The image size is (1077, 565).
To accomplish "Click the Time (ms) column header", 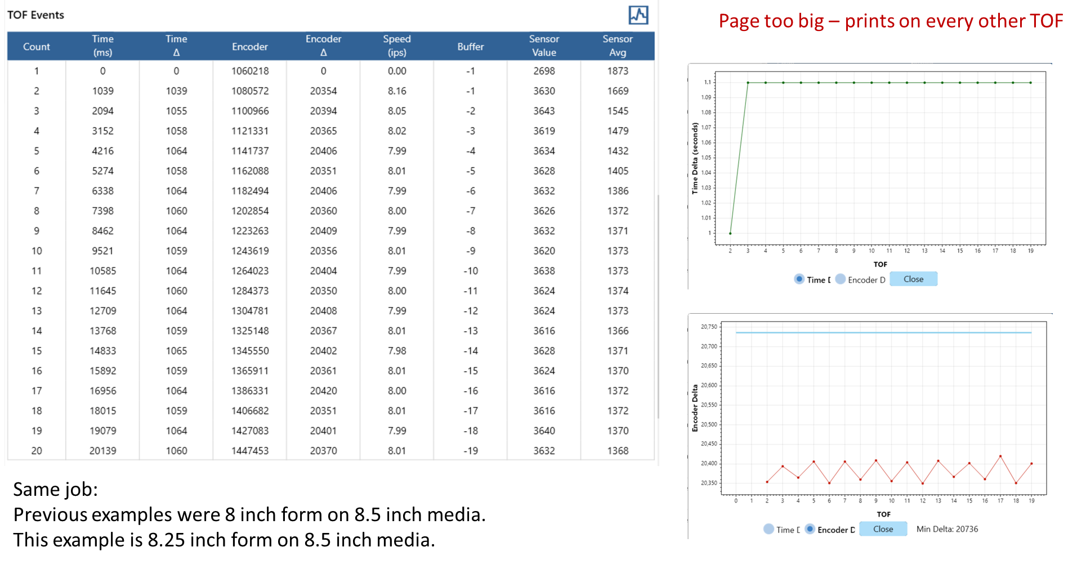I will point(102,46).
